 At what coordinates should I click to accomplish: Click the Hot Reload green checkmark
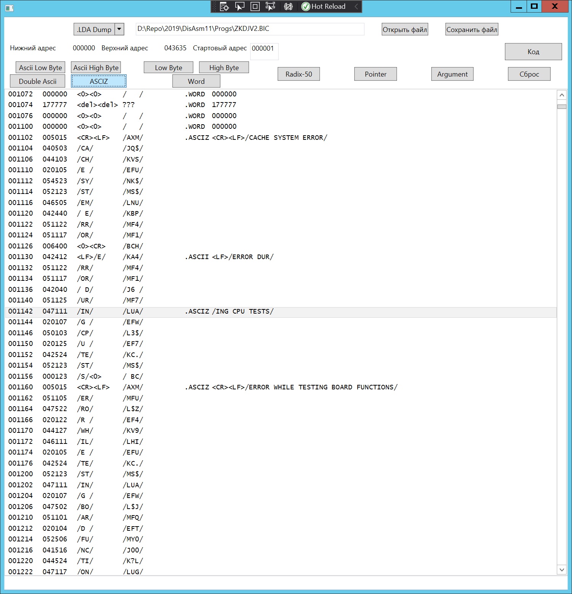point(306,6)
